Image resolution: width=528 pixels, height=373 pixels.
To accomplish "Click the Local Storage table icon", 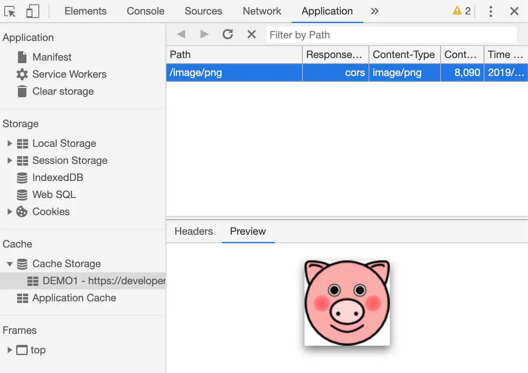I will [22, 144].
